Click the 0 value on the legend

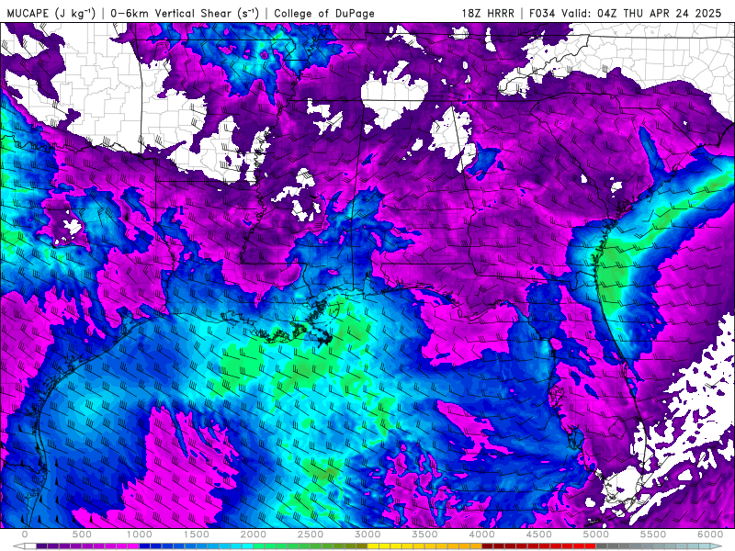click(25, 534)
